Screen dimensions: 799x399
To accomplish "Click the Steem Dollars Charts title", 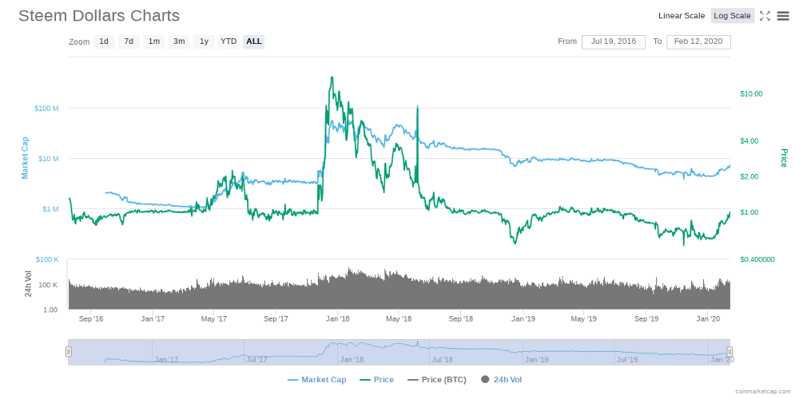I will pos(99,16).
